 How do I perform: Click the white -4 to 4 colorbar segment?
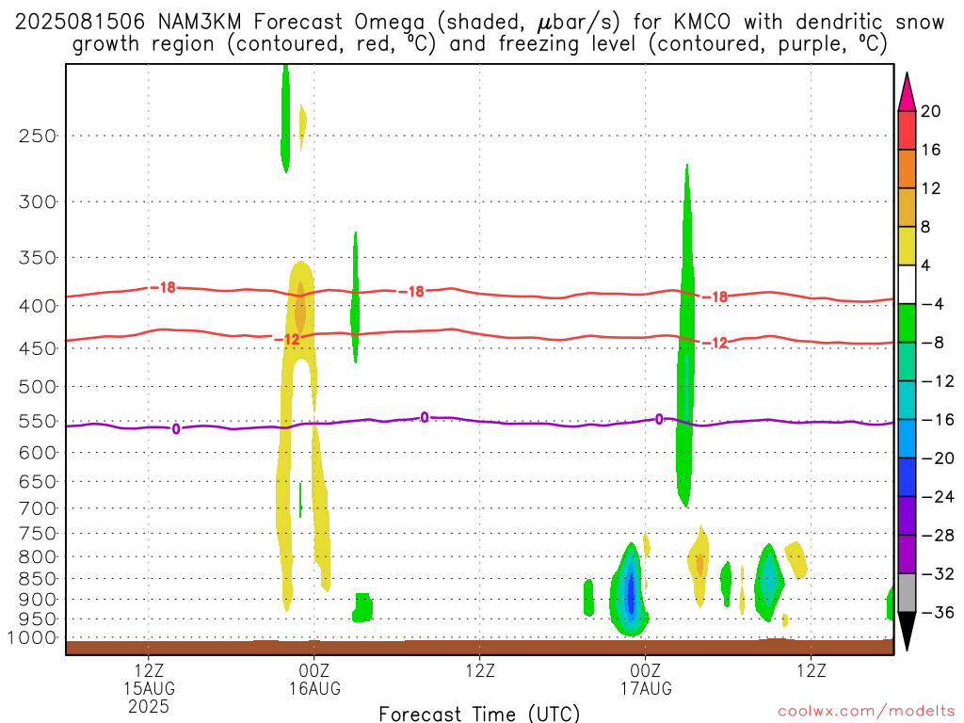(x=907, y=284)
